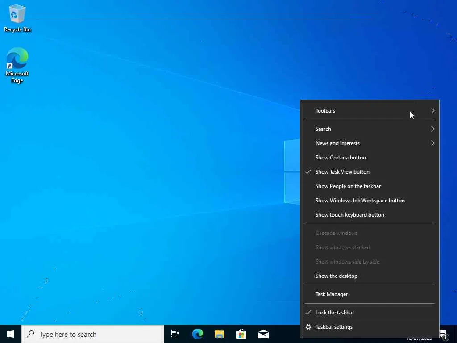Click the gear icon beside Taskbar settings
The width and height of the screenshot is (457, 343).
[308, 327]
